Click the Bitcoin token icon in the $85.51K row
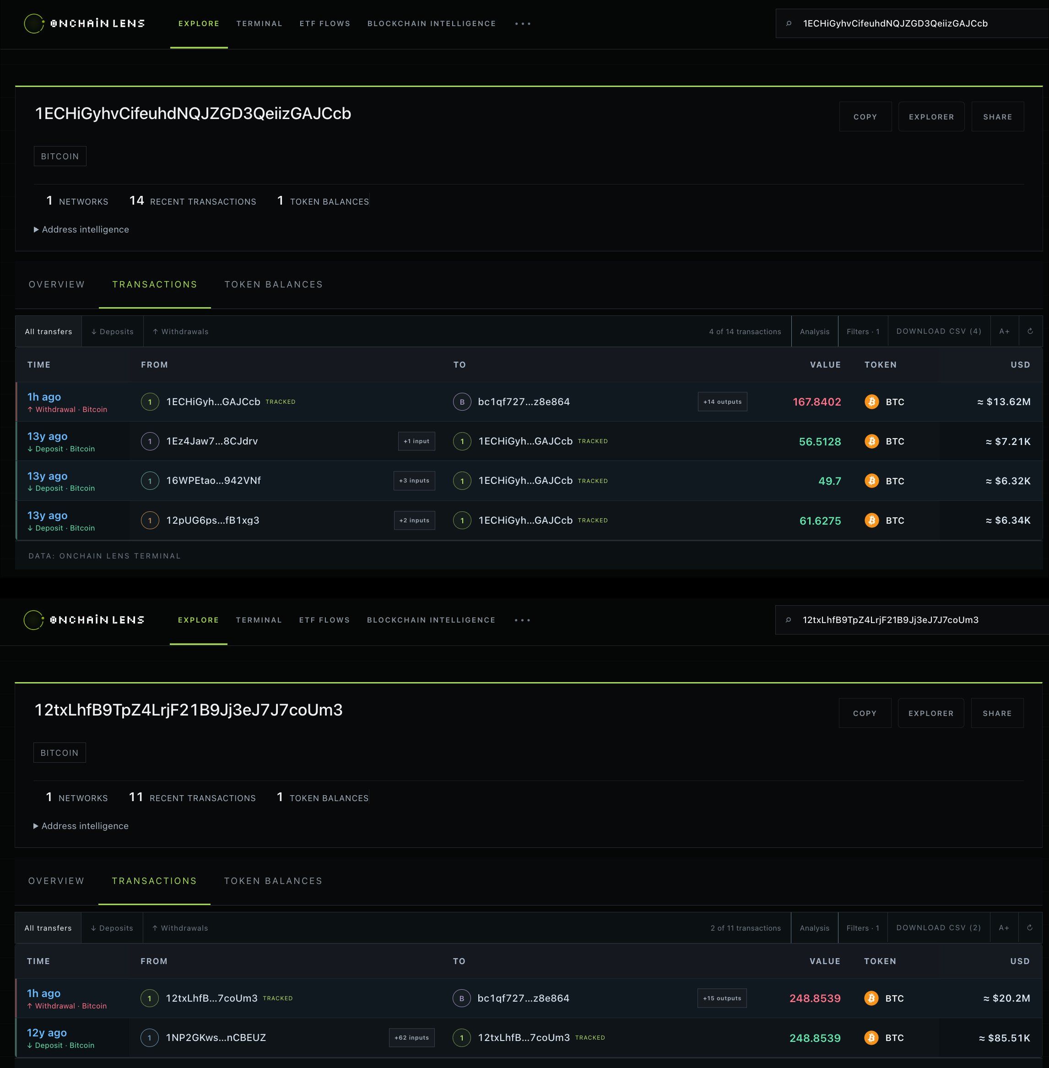 [871, 1038]
